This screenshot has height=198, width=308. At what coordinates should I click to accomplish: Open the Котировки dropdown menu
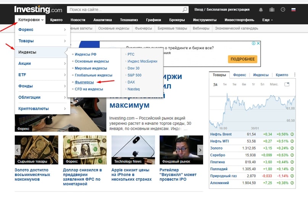[x=30, y=20]
